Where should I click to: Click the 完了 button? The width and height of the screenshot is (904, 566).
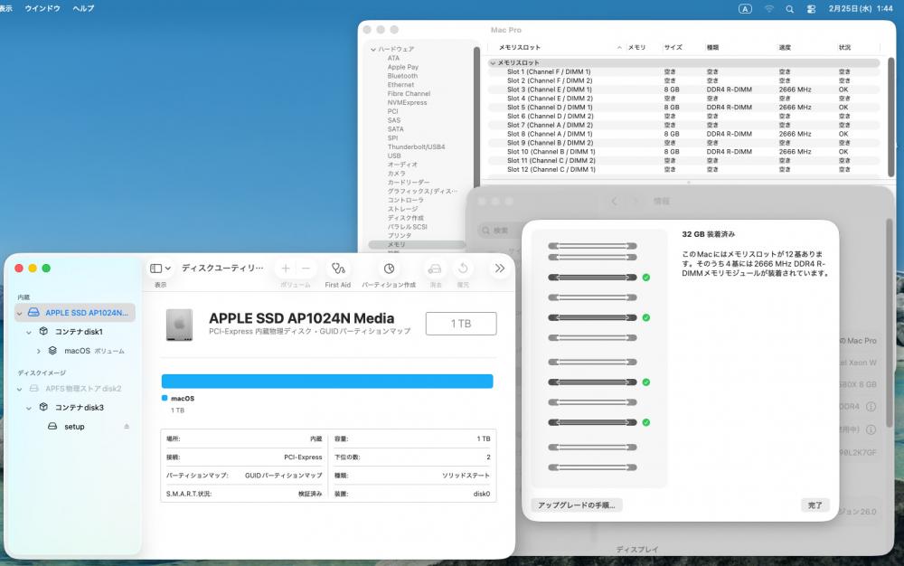click(x=815, y=505)
